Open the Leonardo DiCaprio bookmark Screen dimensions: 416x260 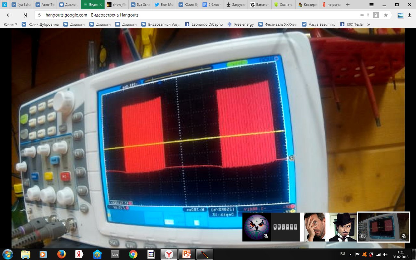[x=204, y=24]
